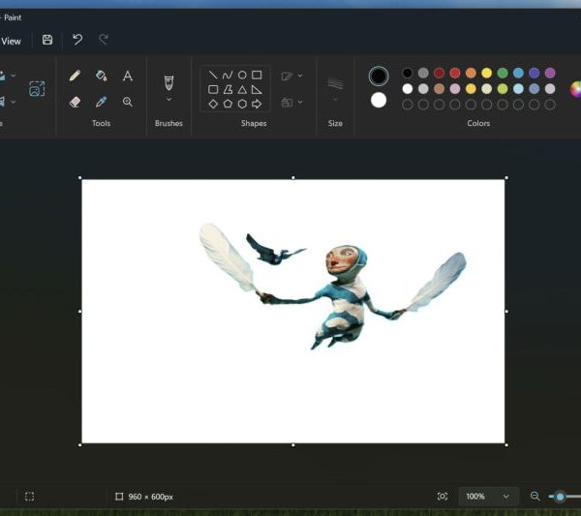Select the Magnifier tool
The height and width of the screenshot is (516, 581).
tap(128, 102)
